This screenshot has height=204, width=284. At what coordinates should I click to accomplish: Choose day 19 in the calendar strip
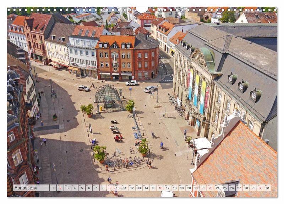[x=181, y=188]
